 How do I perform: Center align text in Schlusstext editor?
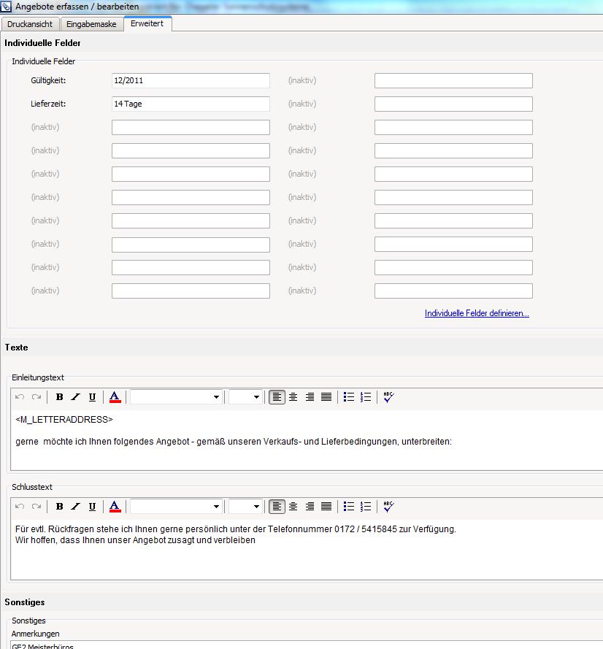pyautogui.click(x=293, y=506)
